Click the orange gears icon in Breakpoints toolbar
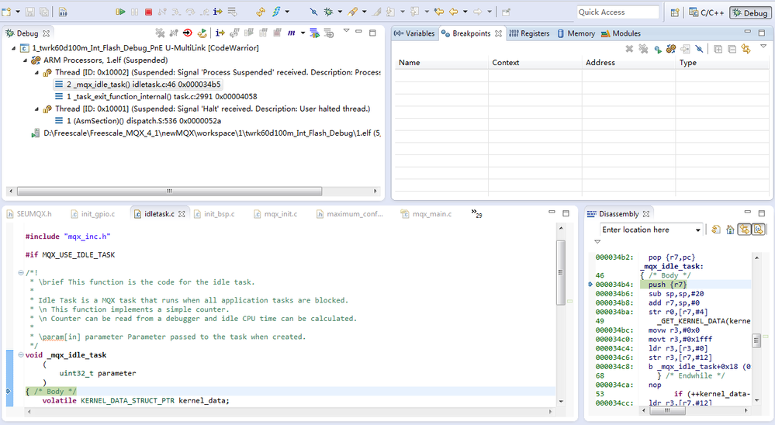This screenshot has height=425, width=775. tap(671, 49)
